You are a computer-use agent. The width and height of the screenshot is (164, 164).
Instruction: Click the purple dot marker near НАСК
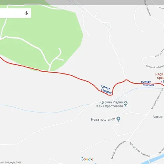point(162,82)
